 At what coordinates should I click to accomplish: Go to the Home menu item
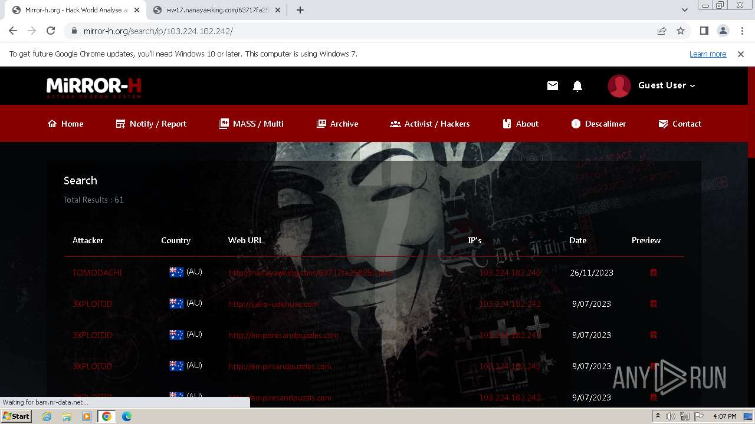coord(65,124)
